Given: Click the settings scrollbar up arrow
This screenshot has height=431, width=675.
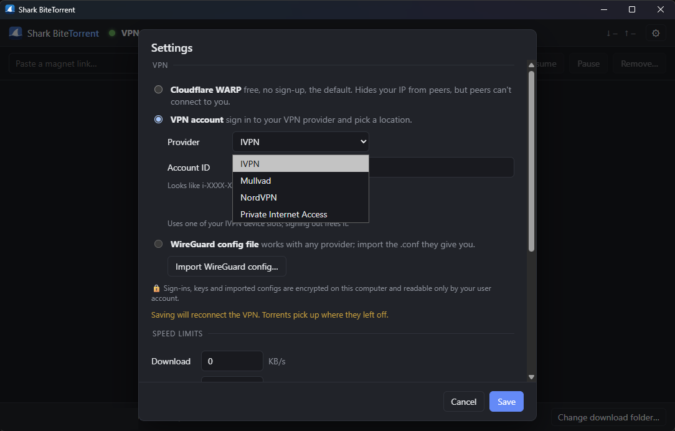Looking at the screenshot, I should click(531, 65).
